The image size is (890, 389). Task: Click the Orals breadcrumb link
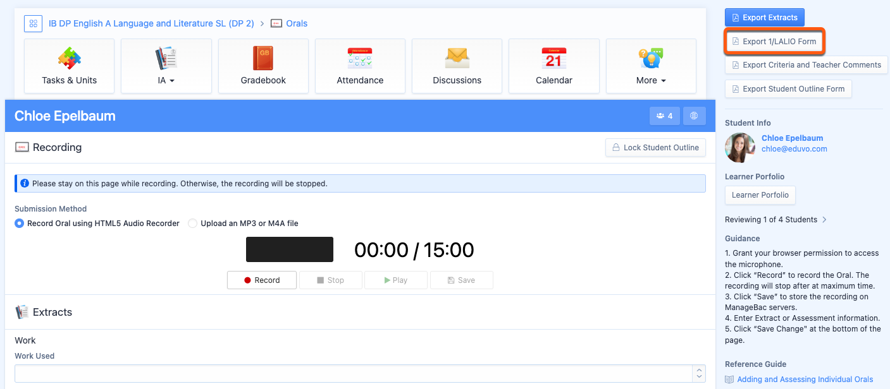click(x=296, y=23)
